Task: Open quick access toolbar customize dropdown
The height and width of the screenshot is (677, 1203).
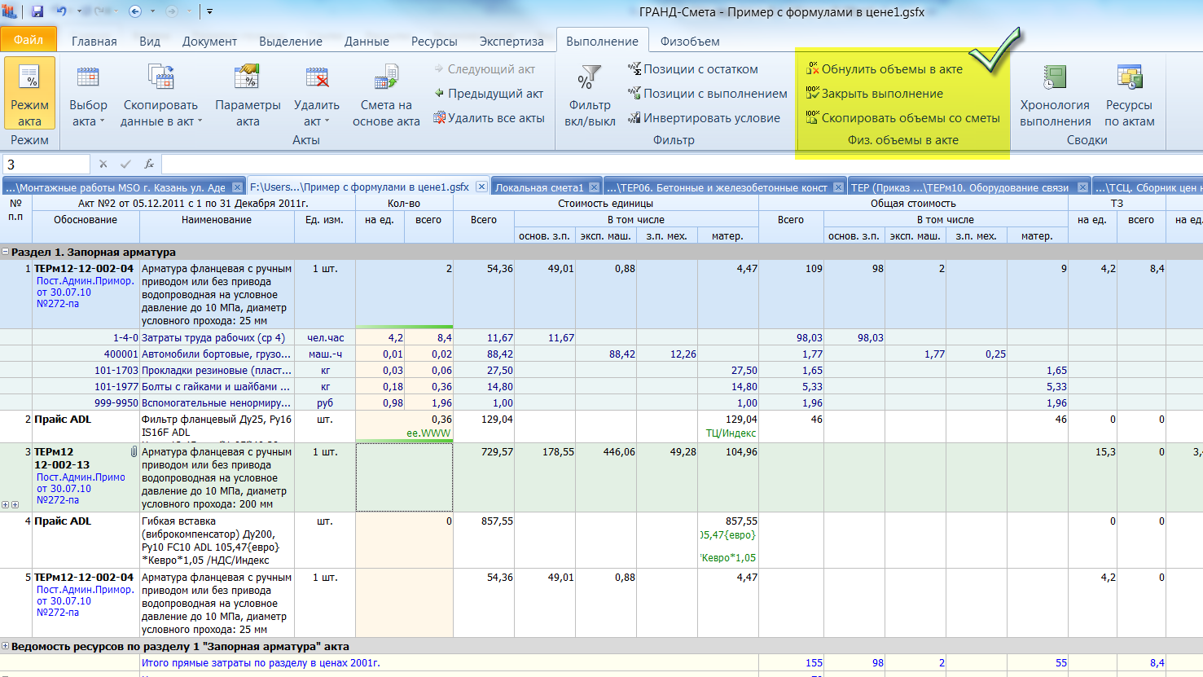Action: pos(209,11)
